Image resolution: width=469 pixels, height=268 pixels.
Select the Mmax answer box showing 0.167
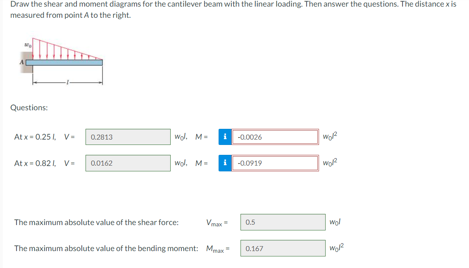point(283,248)
